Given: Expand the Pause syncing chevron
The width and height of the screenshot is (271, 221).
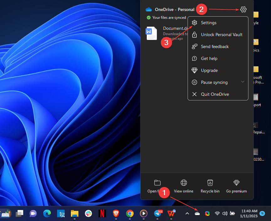Looking at the screenshot, I should pyautogui.click(x=242, y=82).
